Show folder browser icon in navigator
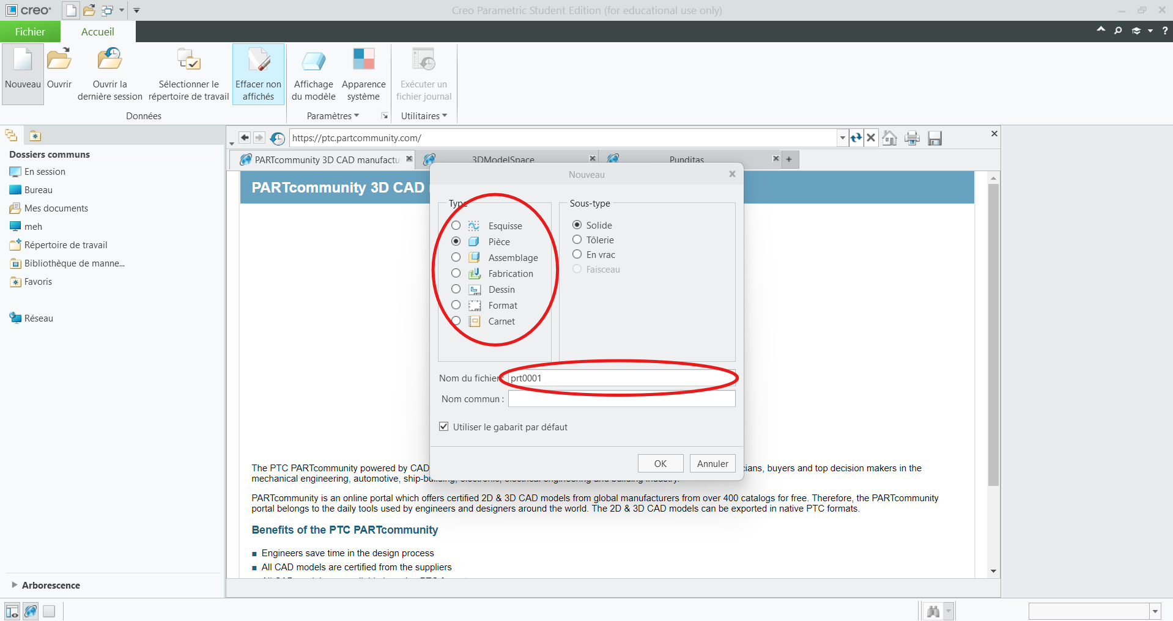This screenshot has width=1173, height=621. coord(11,136)
